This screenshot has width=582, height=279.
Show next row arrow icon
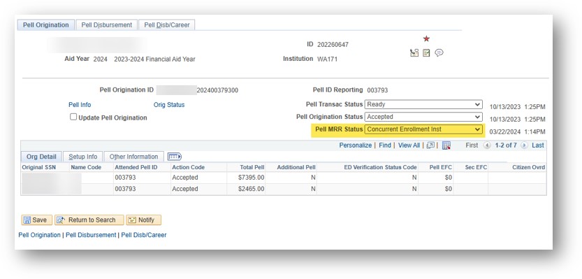524,145
